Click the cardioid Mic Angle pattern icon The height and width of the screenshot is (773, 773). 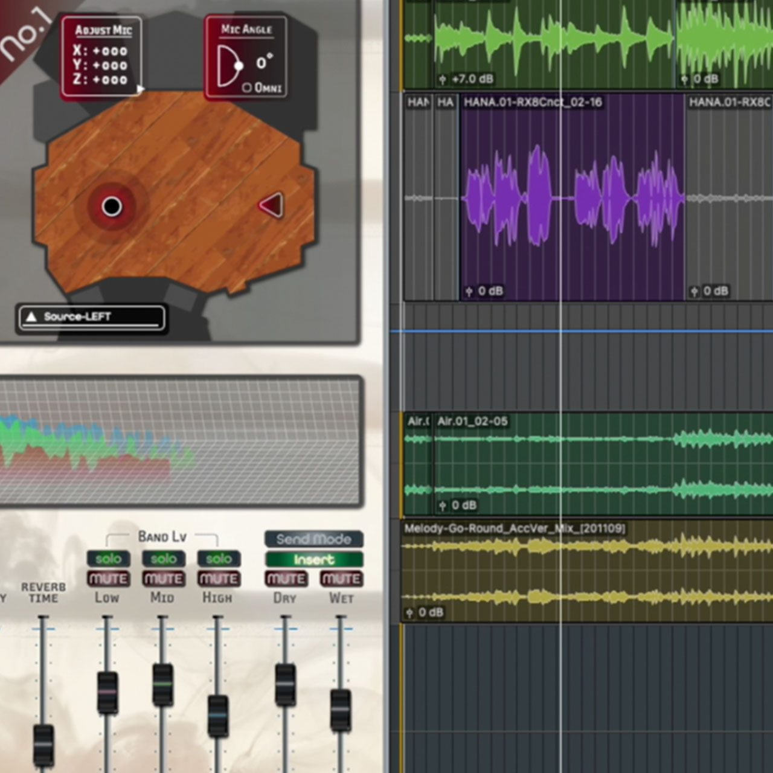pos(229,65)
